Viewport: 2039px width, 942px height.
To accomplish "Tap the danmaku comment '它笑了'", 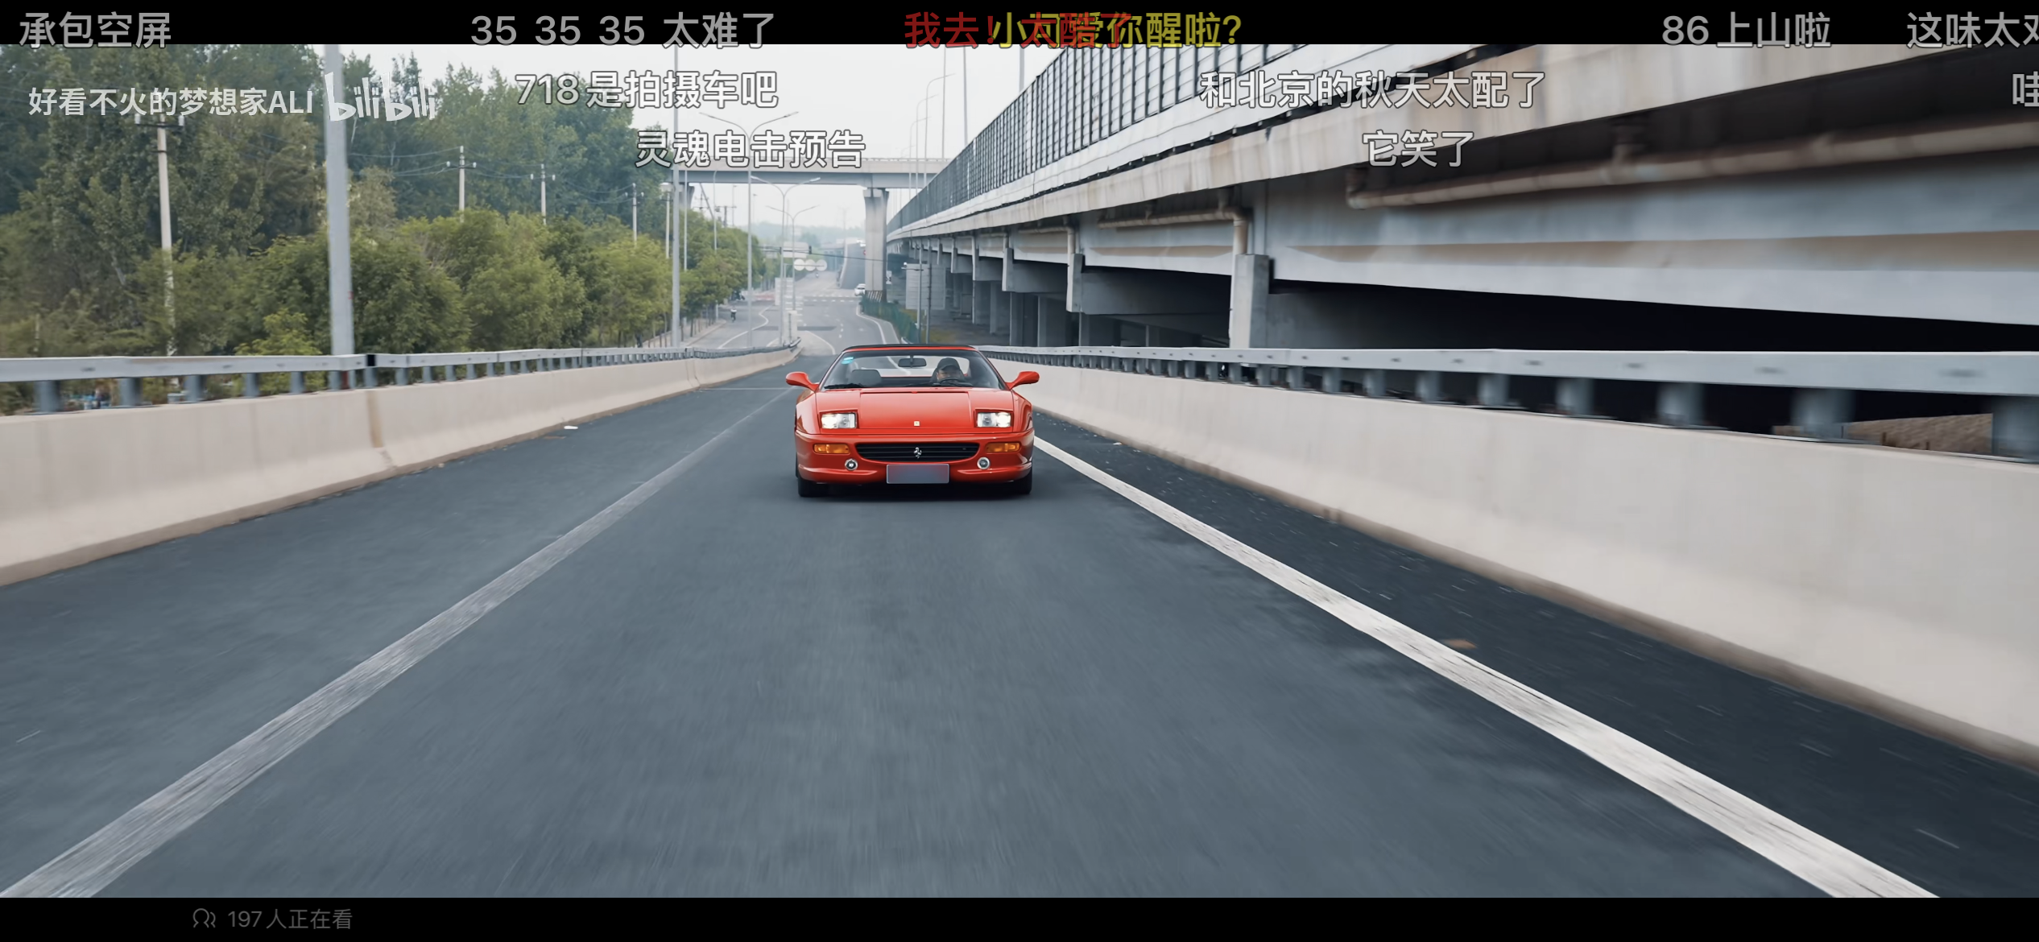I will coord(1417,149).
